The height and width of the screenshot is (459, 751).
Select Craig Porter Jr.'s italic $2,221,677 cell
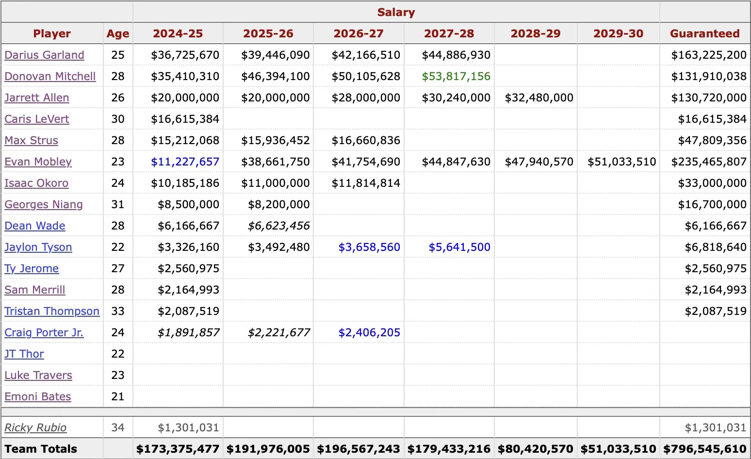tap(268, 332)
